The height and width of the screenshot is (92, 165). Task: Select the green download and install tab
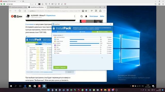[x=102, y=32]
